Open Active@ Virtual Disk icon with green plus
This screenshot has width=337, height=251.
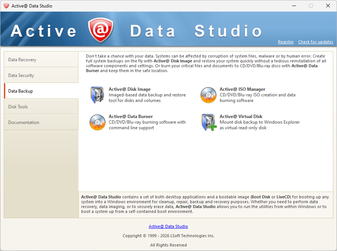pyautogui.click(x=209, y=122)
